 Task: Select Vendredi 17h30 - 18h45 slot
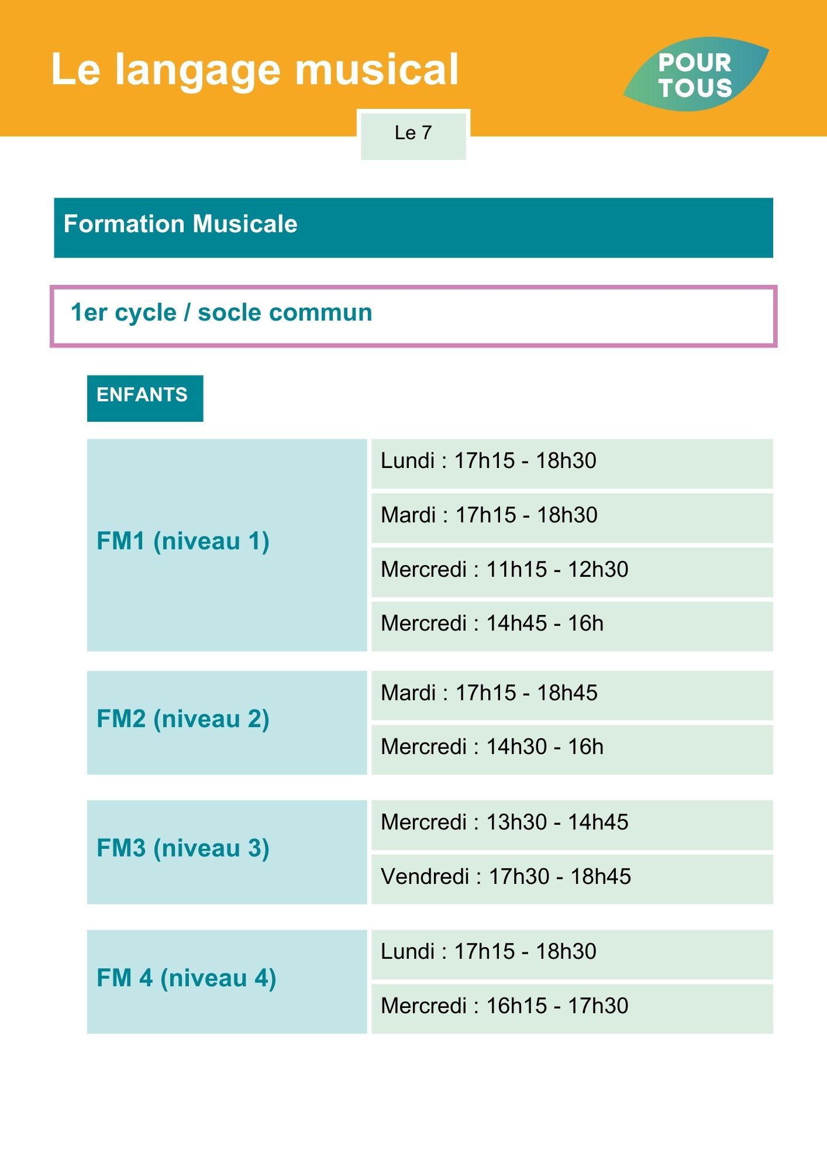(x=572, y=879)
